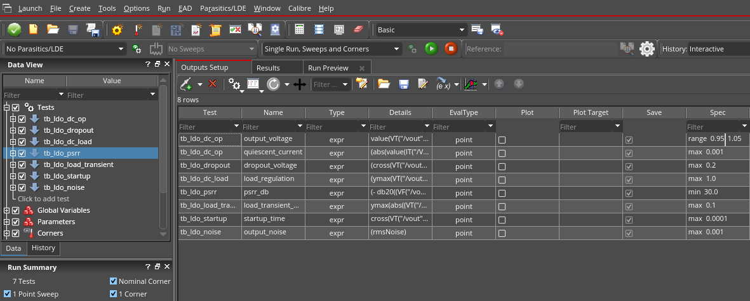Click the EvalType column header
The width and height of the screenshot is (750, 301).
click(464, 112)
